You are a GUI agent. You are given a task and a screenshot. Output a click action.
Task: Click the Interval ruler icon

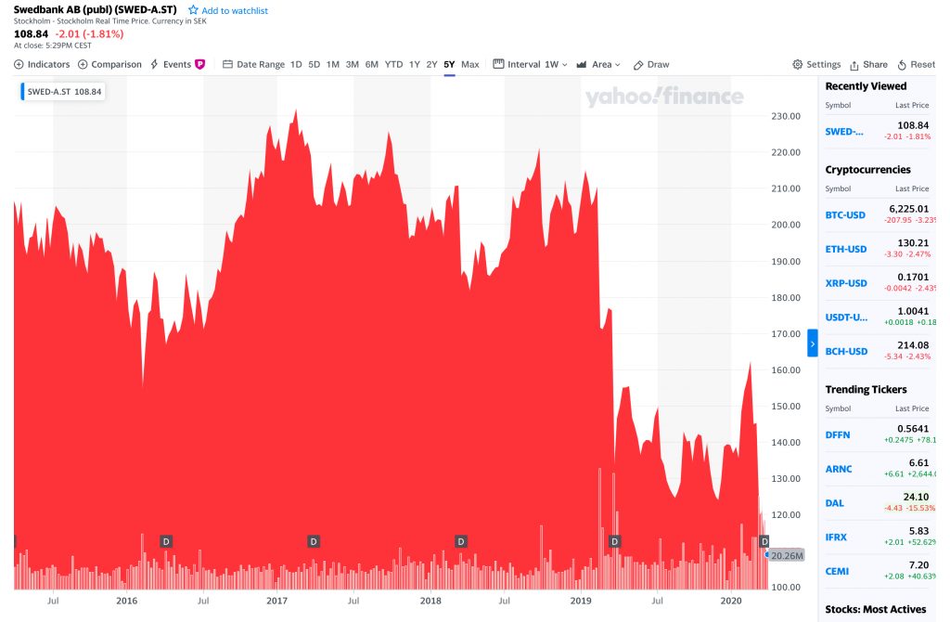pos(498,64)
